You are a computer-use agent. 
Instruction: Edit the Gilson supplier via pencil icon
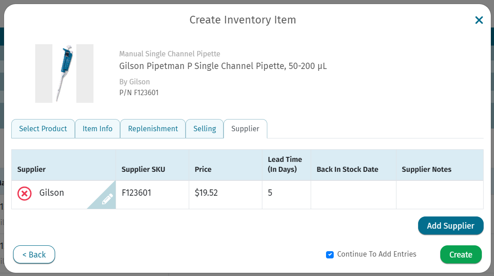point(107,200)
